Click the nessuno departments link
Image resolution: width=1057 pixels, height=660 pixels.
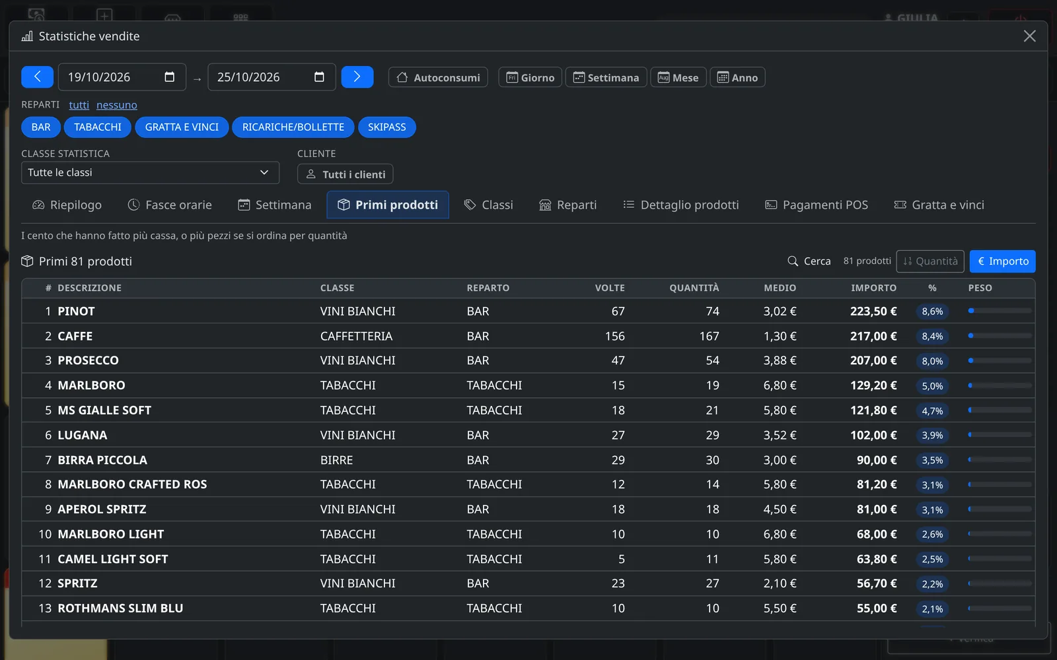tap(117, 105)
